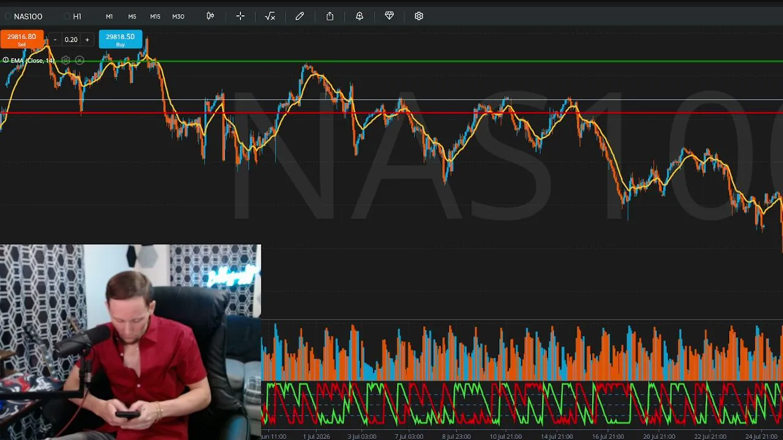Click the '24 Jul 21:00' time axis label
This screenshot has height=440, width=783.
point(762,436)
